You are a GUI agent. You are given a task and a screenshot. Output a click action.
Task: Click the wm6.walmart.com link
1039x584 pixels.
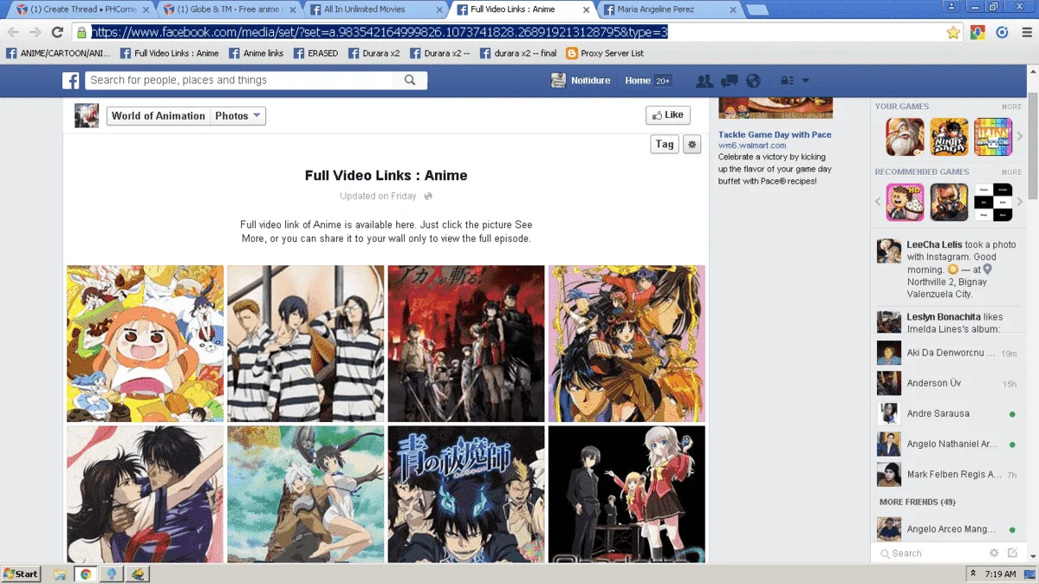click(x=752, y=146)
